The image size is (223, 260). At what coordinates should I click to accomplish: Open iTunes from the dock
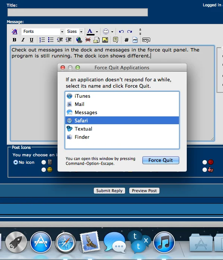164,242
